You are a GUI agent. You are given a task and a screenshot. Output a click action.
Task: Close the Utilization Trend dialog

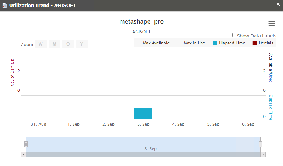[x=278, y=4]
